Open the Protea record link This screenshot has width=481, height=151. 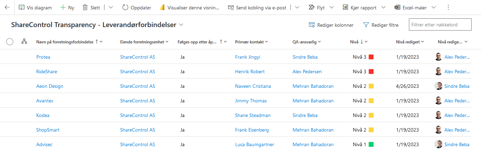tap(43, 57)
